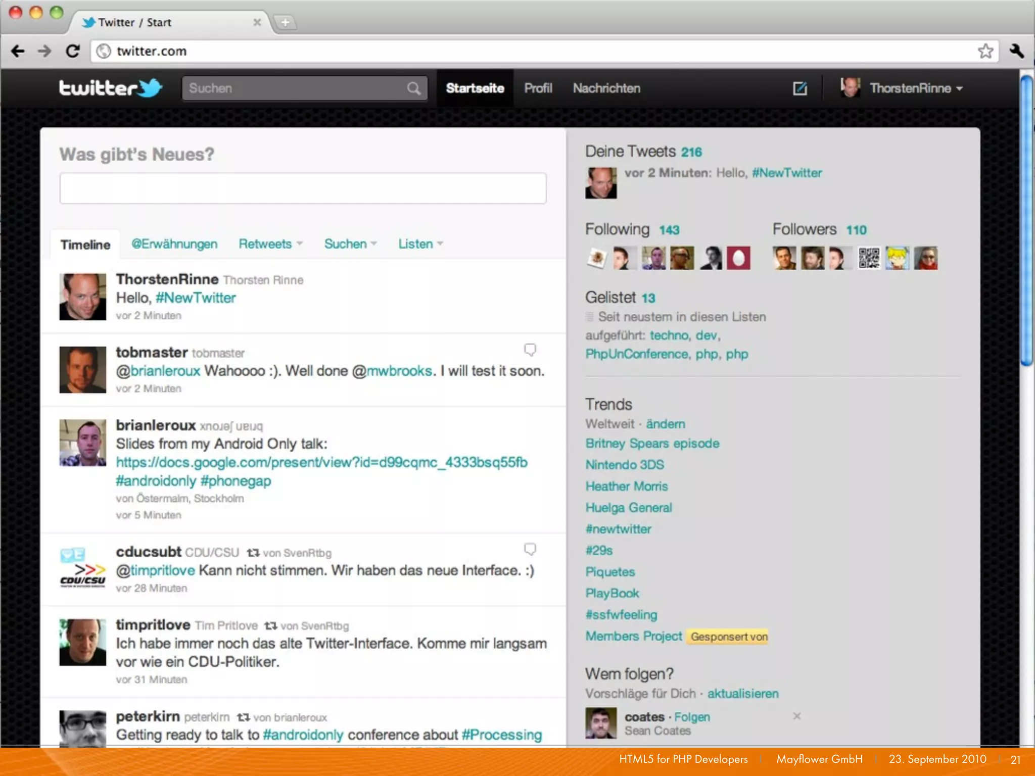The image size is (1035, 776).
Task: Open timpritlove's avatar picture
Action: point(83,642)
